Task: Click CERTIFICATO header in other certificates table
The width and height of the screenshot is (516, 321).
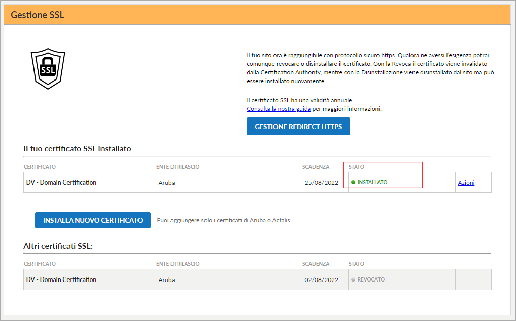Action: pyautogui.click(x=40, y=264)
